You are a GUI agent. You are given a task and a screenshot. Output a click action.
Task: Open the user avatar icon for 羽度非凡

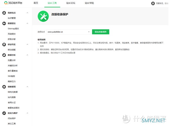[x=153, y=3]
